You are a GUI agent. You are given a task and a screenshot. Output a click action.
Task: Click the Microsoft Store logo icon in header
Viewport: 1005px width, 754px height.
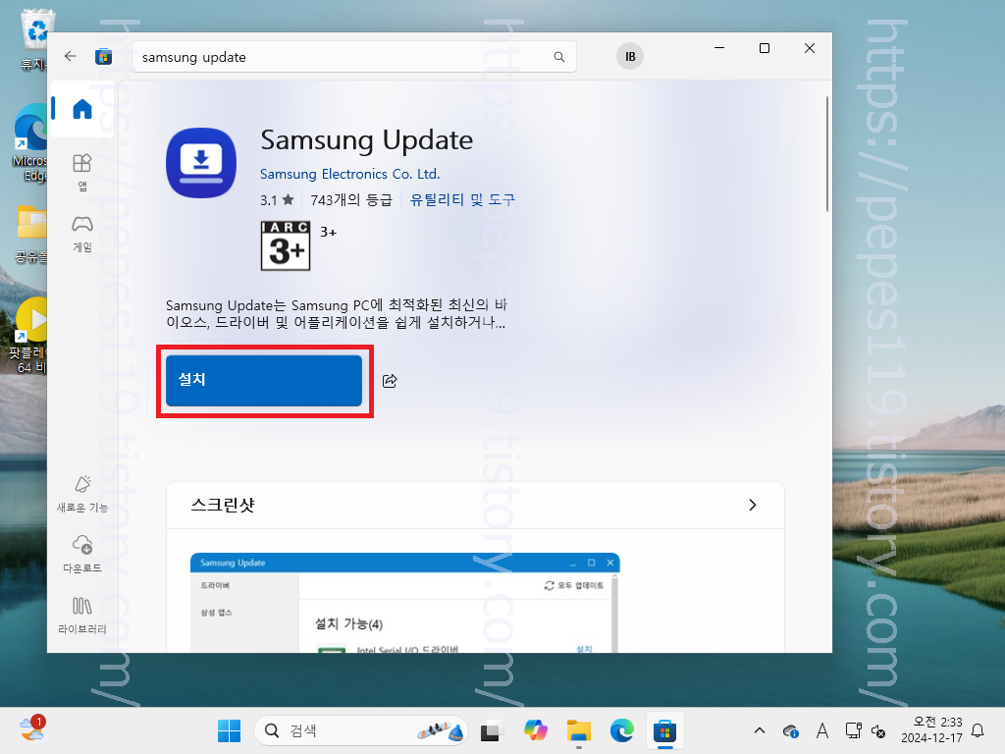tap(103, 56)
